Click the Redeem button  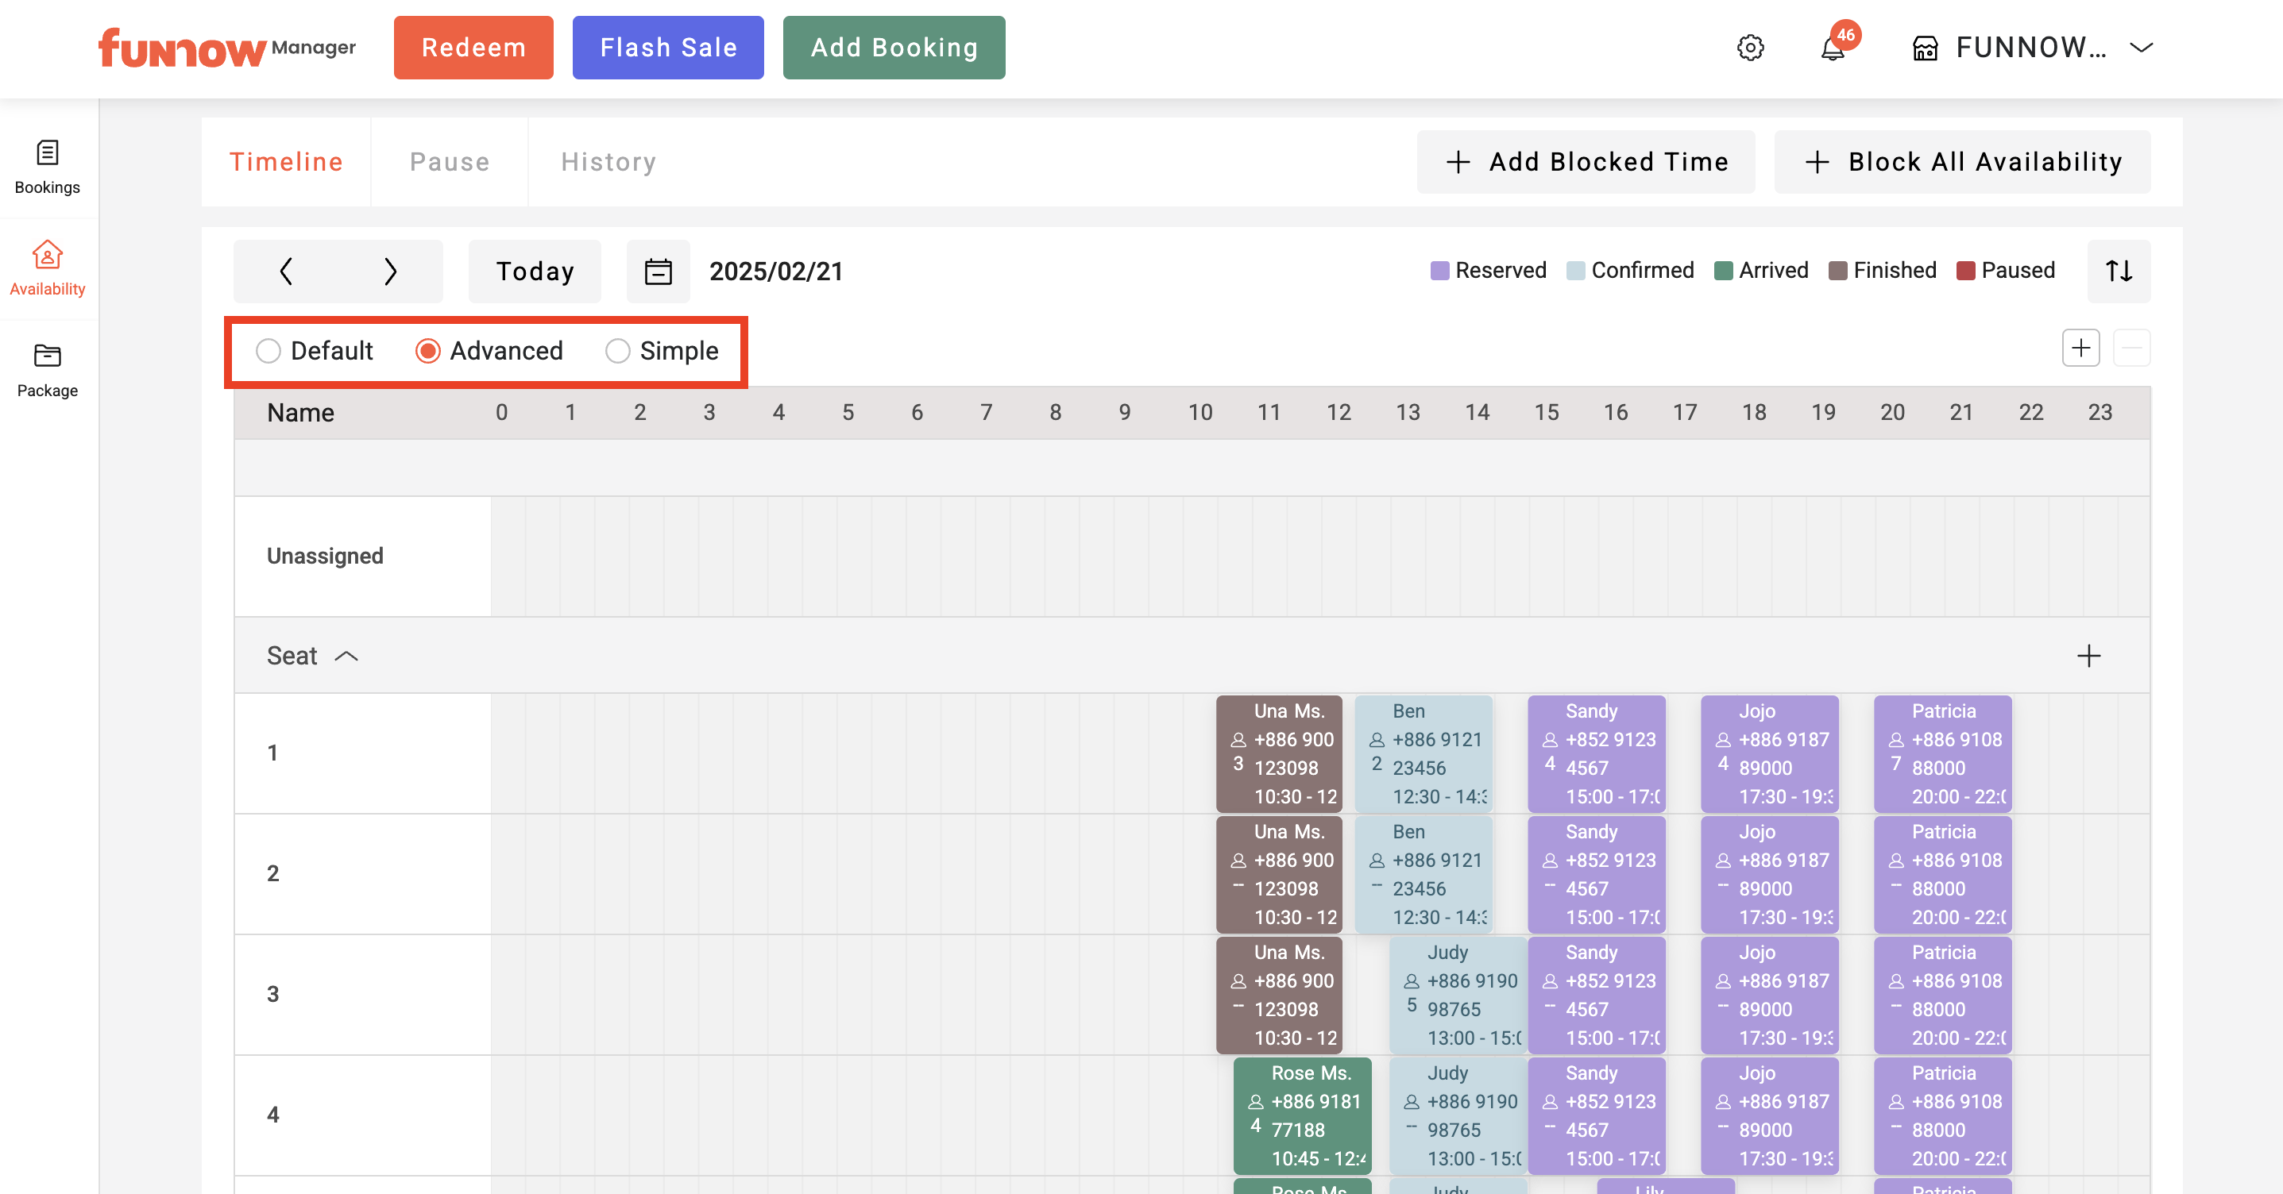[x=473, y=48]
